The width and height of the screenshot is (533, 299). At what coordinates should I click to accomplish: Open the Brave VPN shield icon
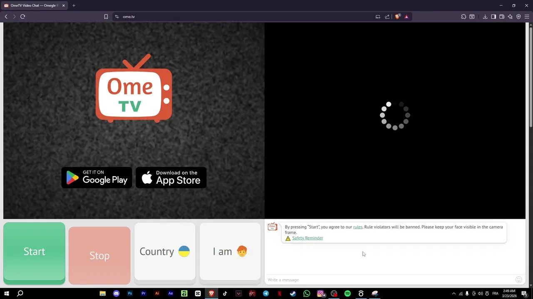tap(518, 17)
